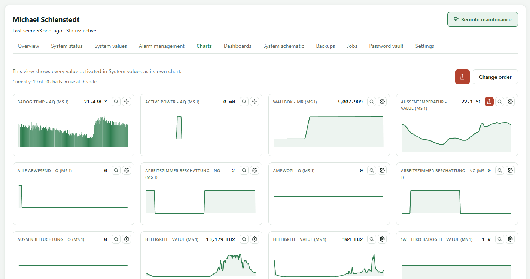This screenshot has width=530, height=279.
Task: Magnify the AUSSENTEMPERATUR chart
Action: [500, 102]
